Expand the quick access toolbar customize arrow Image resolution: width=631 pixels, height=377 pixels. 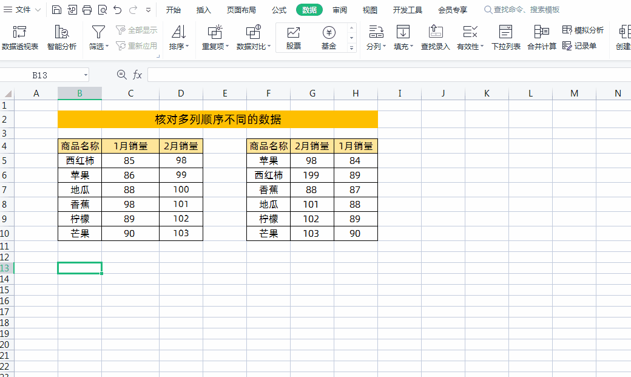point(148,10)
